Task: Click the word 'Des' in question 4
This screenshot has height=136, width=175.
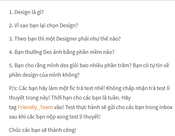Action: pos(47,52)
